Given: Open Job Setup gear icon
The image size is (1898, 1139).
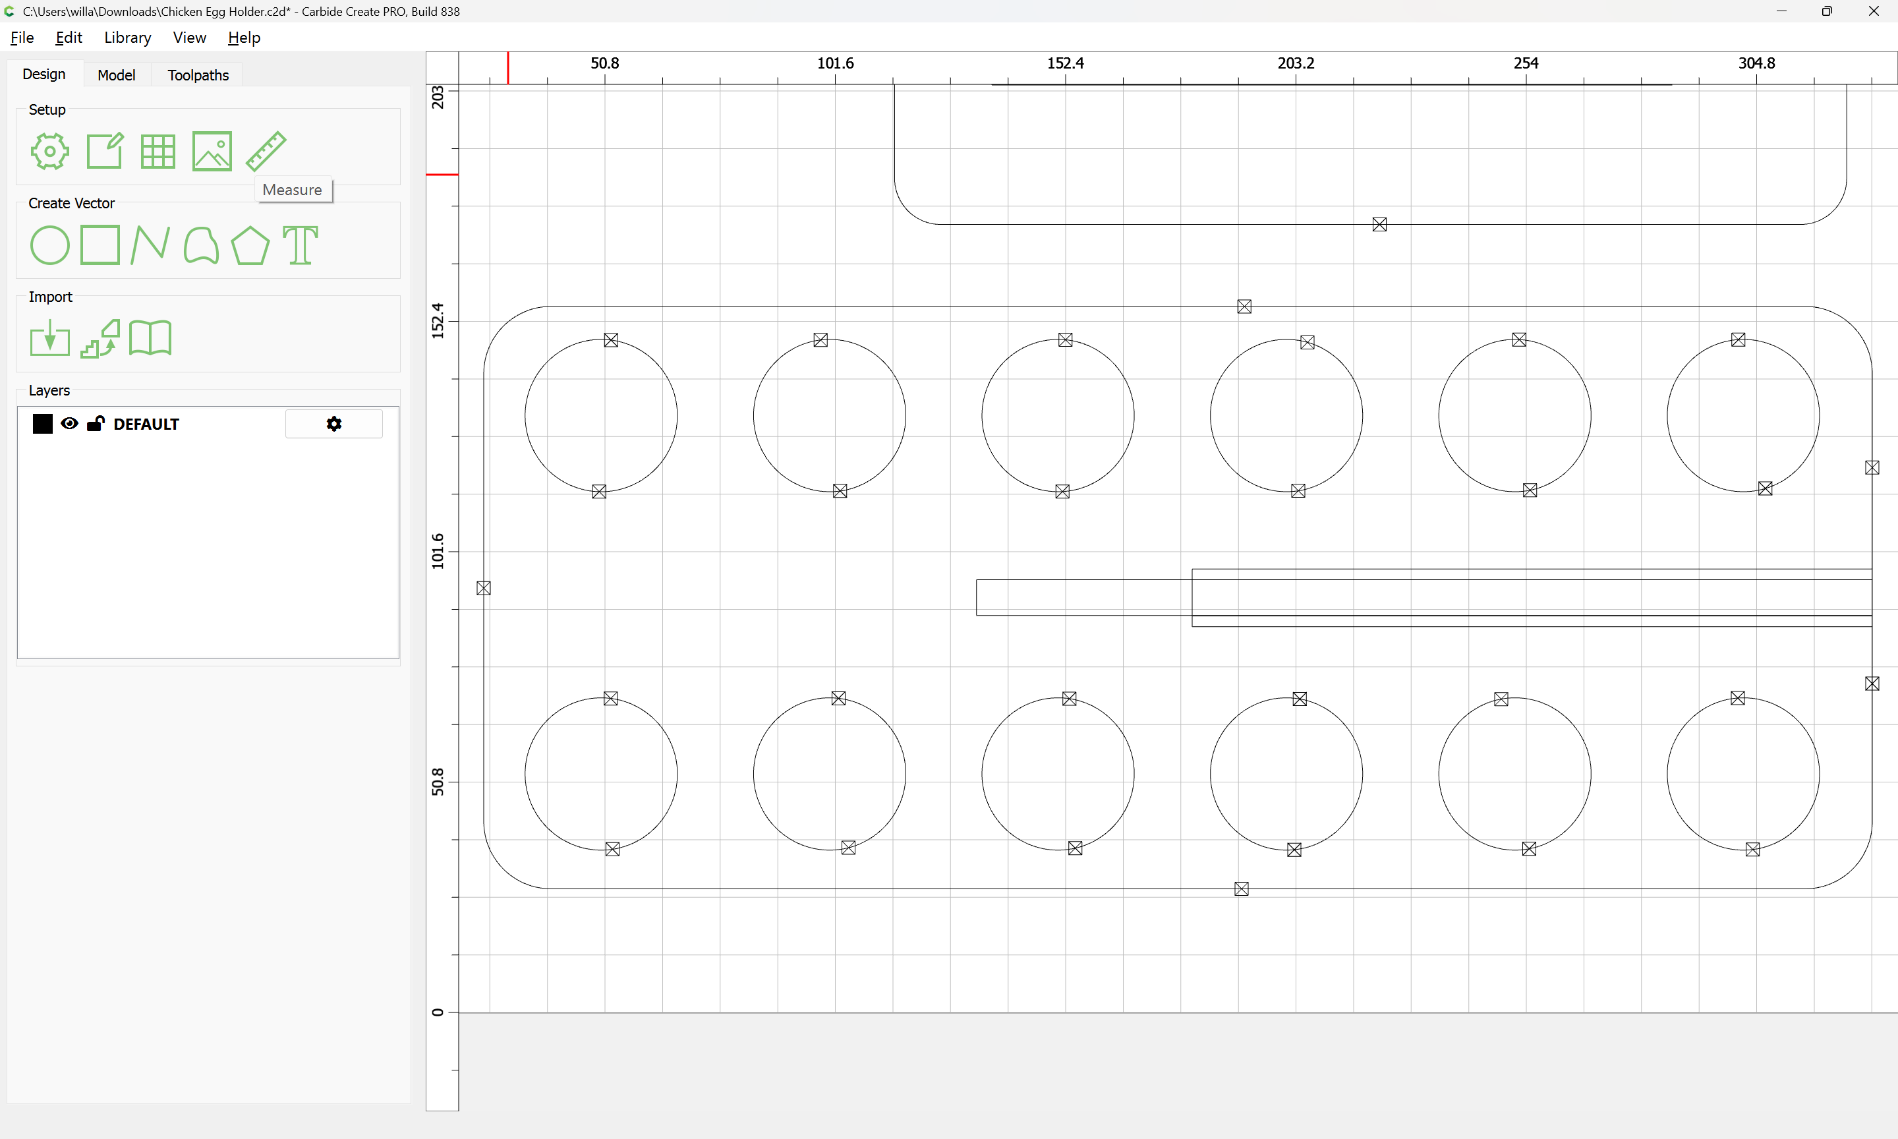Looking at the screenshot, I should click(49, 151).
